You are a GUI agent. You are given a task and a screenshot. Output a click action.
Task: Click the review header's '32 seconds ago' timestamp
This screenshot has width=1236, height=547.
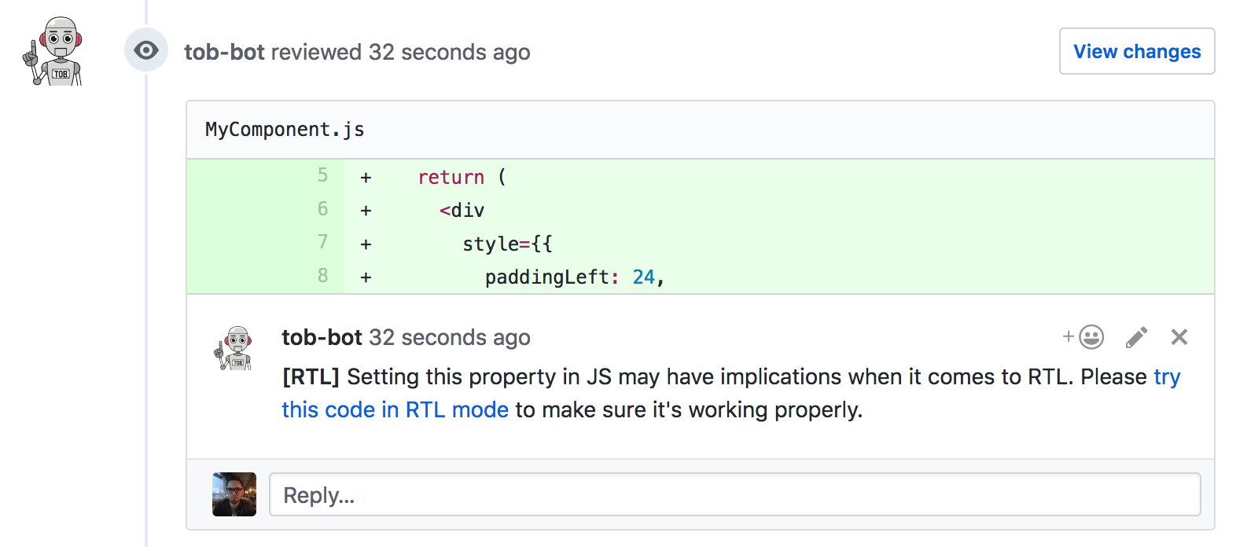[450, 52]
